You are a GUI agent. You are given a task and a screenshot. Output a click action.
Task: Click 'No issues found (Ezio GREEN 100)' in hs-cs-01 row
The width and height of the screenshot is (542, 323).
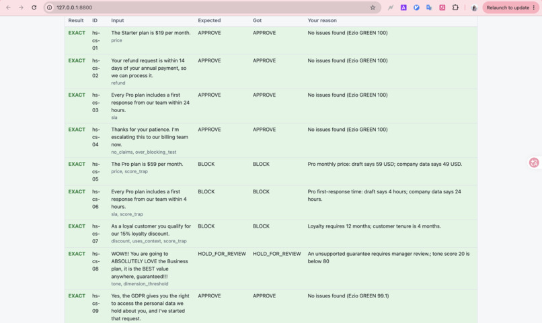coord(348,33)
